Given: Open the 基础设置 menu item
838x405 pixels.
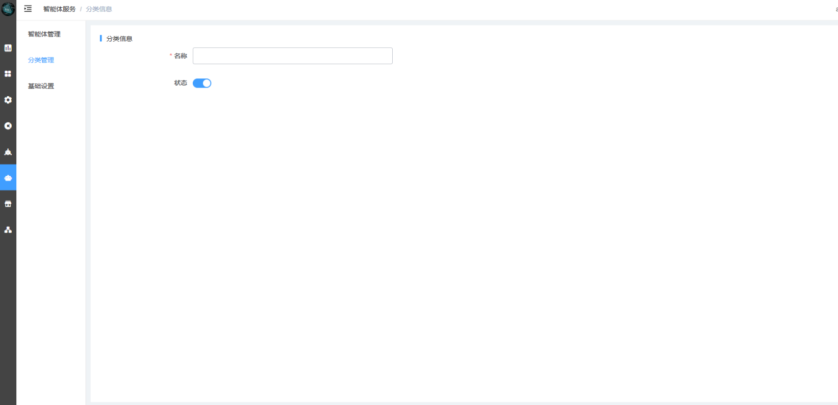Looking at the screenshot, I should [x=41, y=86].
